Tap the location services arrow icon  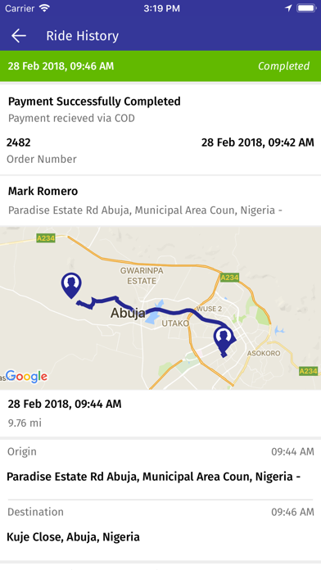click(288, 8)
